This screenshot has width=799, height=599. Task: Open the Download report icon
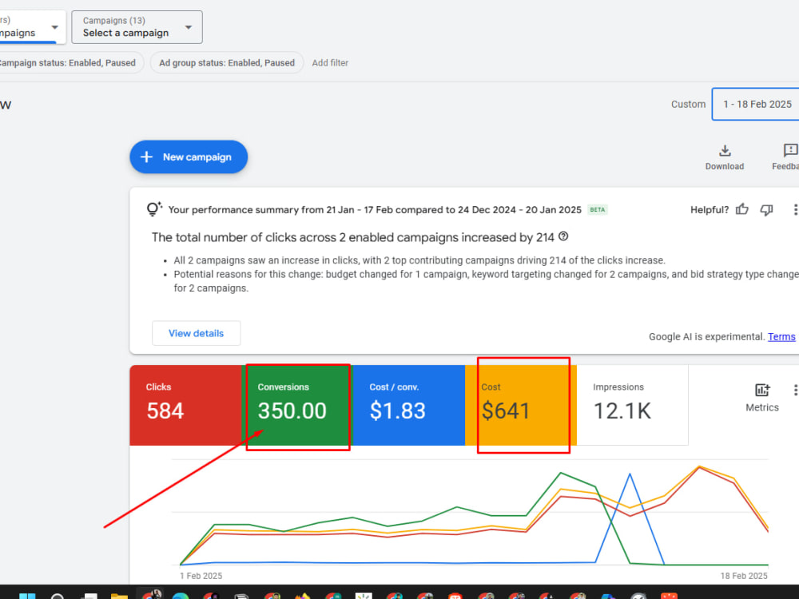click(x=725, y=151)
